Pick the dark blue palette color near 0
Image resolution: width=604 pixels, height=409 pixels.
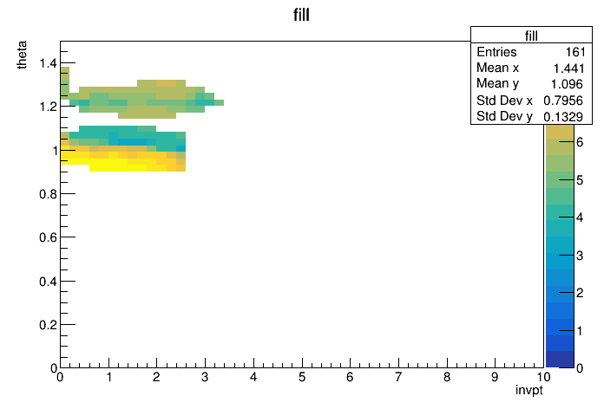coord(560,360)
